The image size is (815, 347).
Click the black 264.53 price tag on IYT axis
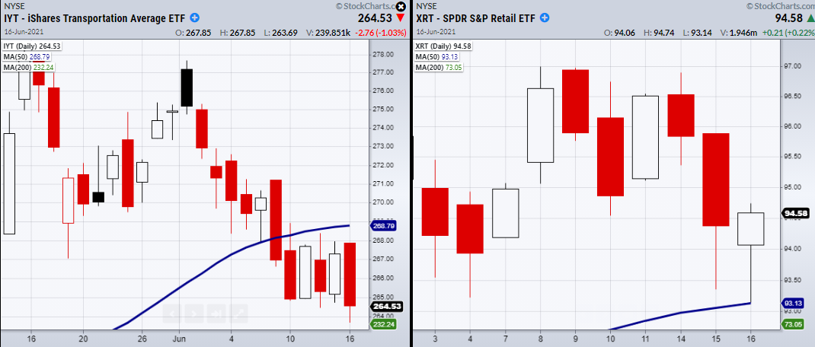pos(386,307)
